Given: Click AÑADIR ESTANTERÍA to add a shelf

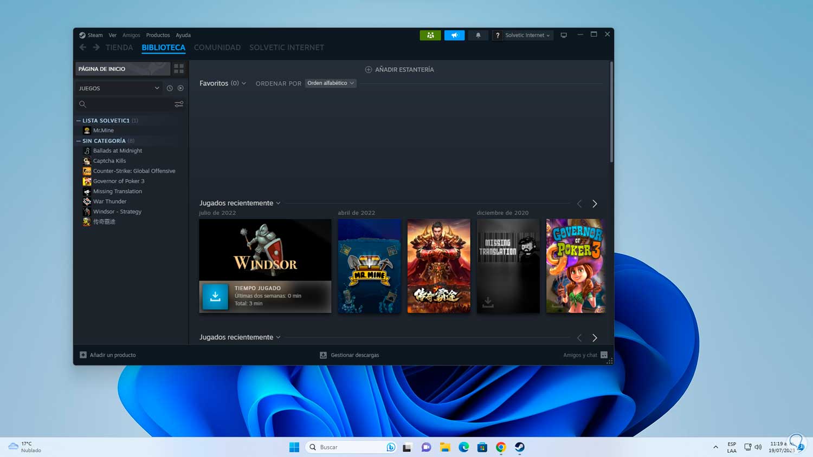Looking at the screenshot, I should (x=399, y=69).
